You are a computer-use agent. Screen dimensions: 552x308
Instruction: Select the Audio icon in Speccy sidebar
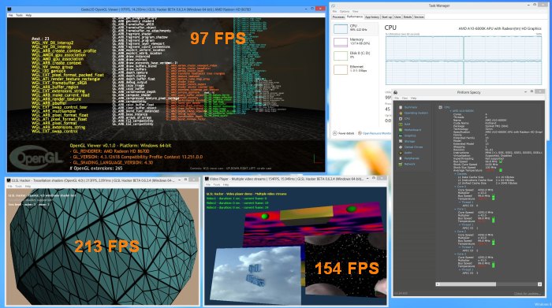tap(401, 153)
